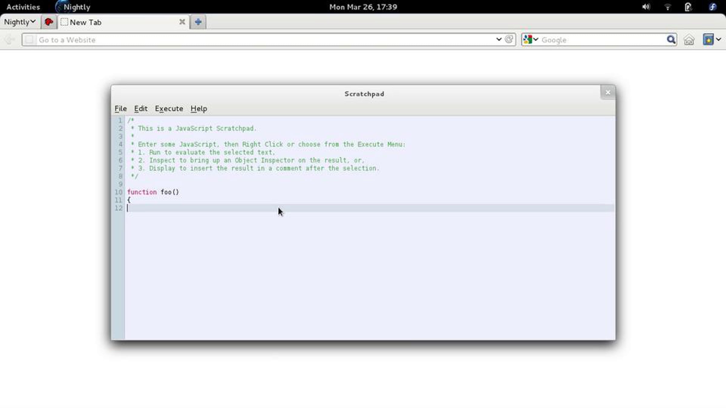Click 'This is a JavaScript Scratchpad.' comment
Viewport: 726px width, 408px height.
197,128
